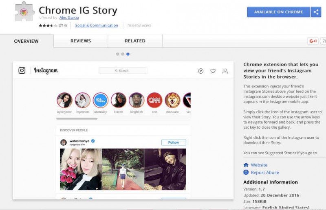Switch to the Related tab
The image size is (326, 210).
(135, 41)
